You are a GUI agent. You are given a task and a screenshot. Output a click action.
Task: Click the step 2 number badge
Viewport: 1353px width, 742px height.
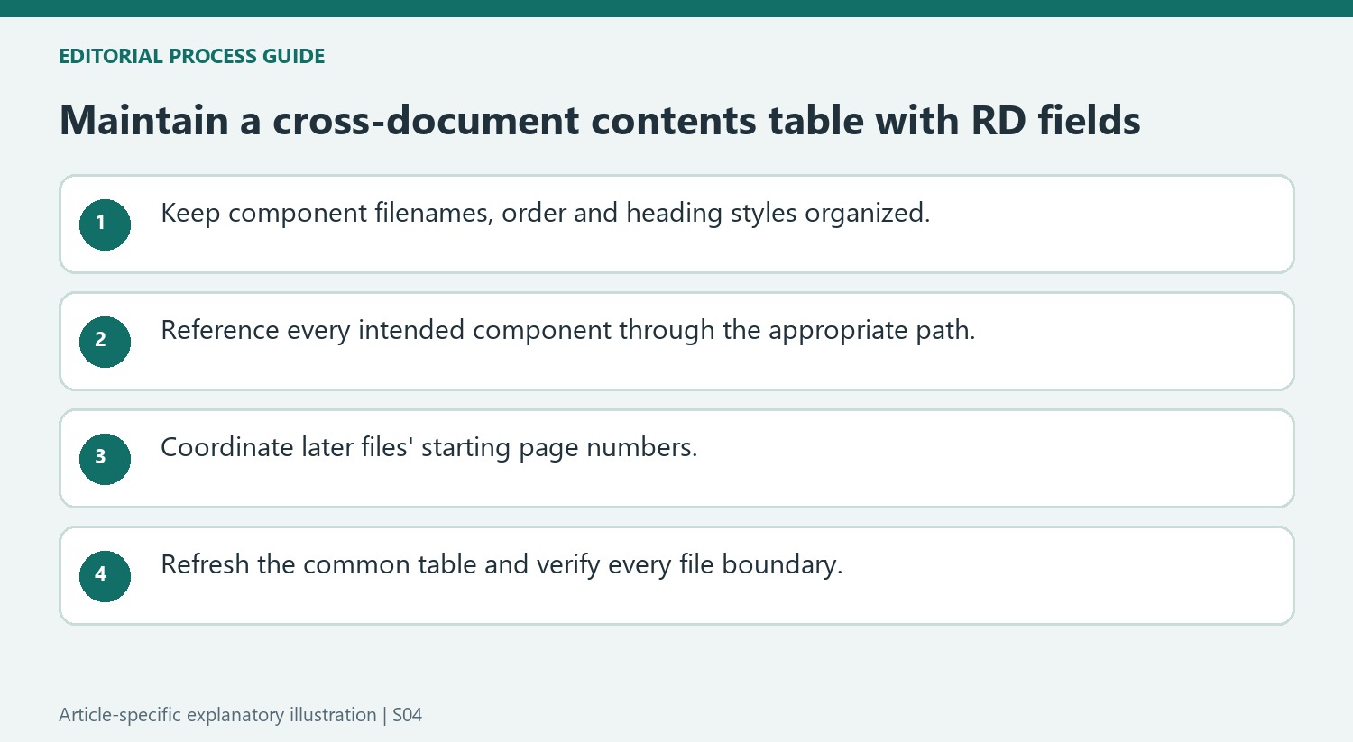click(x=105, y=342)
